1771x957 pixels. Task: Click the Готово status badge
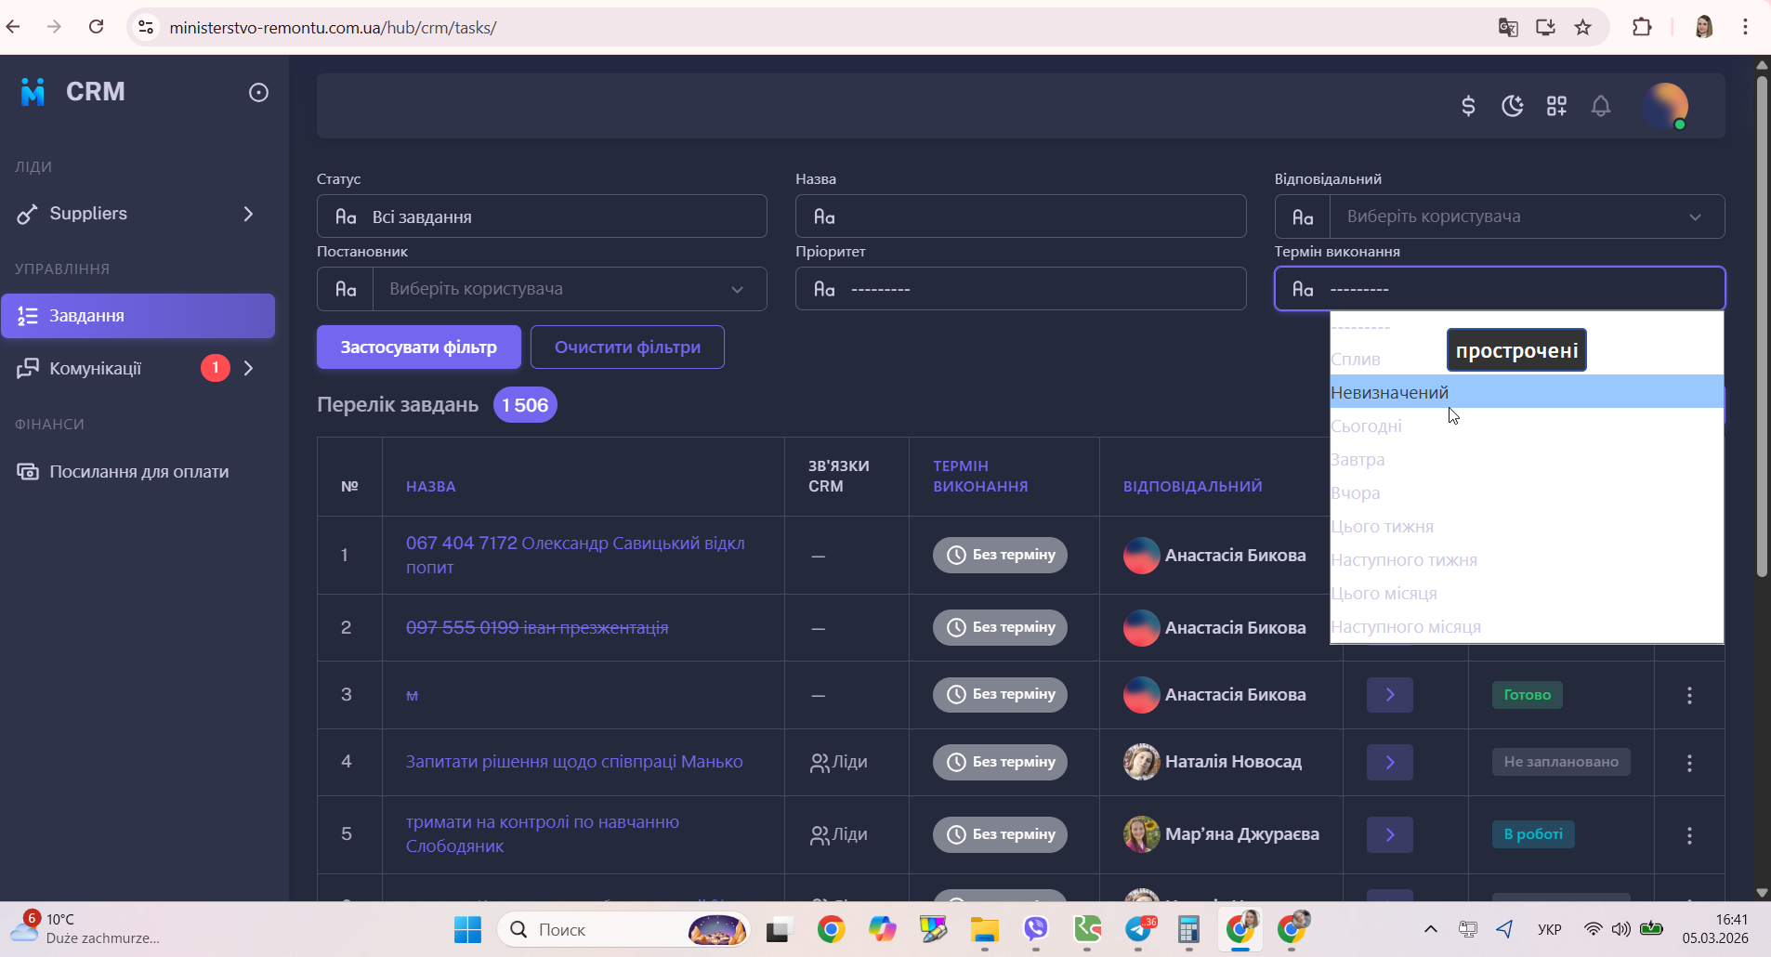[x=1528, y=695]
